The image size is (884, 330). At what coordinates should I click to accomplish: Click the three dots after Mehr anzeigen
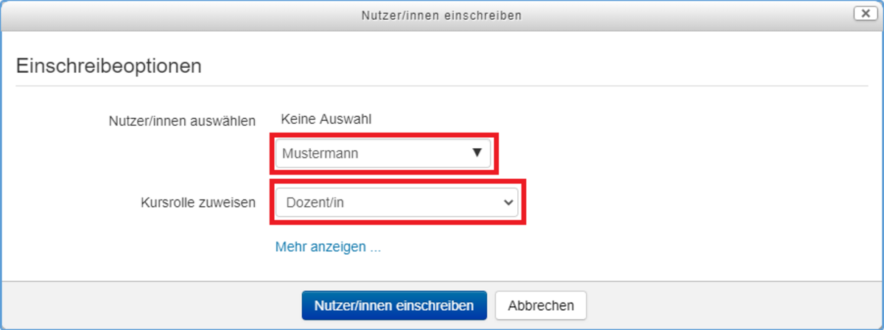click(x=375, y=248)
